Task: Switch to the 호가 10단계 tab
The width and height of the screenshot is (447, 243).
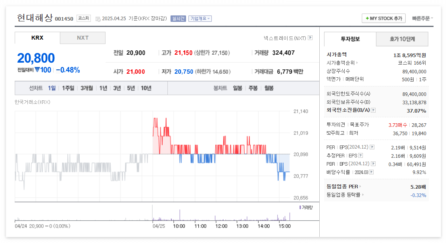Action: 402,39
